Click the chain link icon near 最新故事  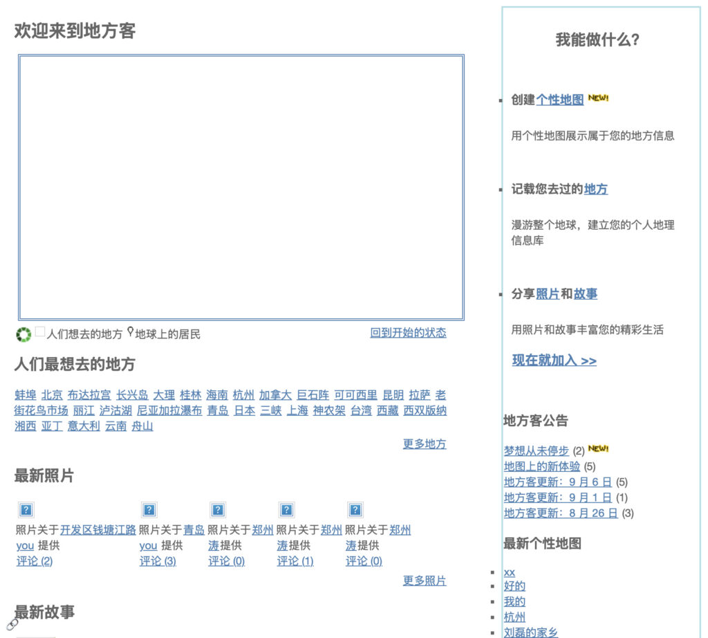(12, 623)
